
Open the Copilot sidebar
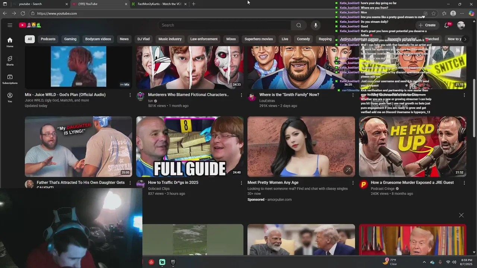tap(471, 13)
